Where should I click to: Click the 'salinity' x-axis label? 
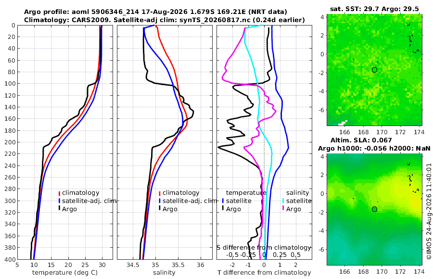pos(164,273)
